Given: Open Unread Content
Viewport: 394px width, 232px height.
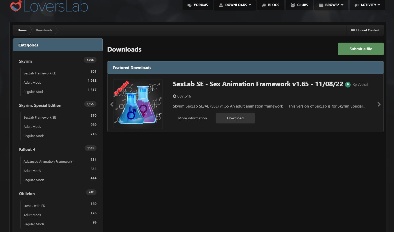Looking at the screenshot, I should click(x=365, y=30).
